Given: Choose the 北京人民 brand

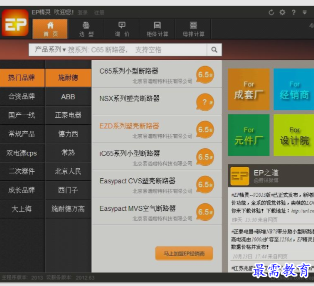Looking at the screenshot, I should click(x=68, y=171).
